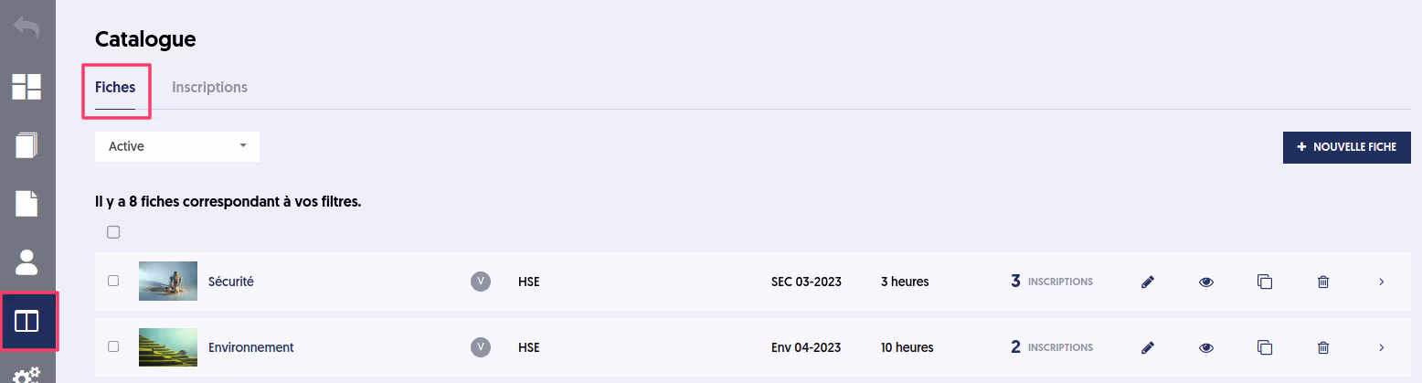Expand the Environnement row chevron
The image size is (1422, 383).
pyautogui.click(x=1382, y=347)
